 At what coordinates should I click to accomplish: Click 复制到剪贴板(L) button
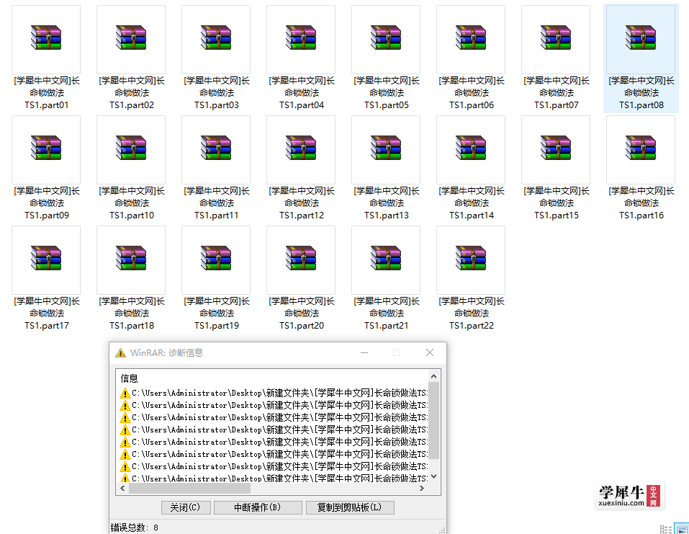[x=350, y=507]
